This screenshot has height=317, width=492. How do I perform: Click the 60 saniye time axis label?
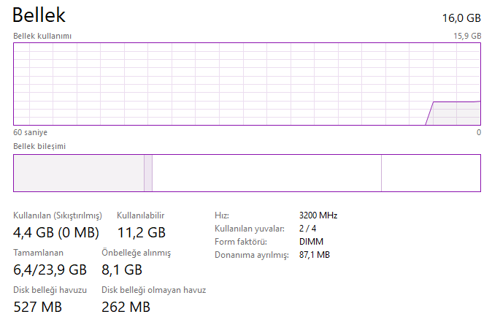click(x=30, y=132)
